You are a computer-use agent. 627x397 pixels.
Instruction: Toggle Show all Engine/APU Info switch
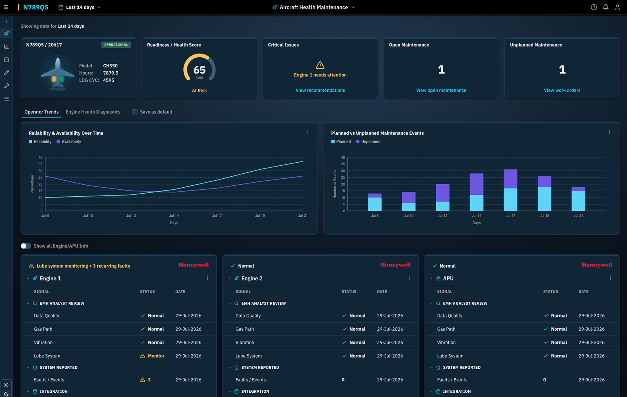26,246
